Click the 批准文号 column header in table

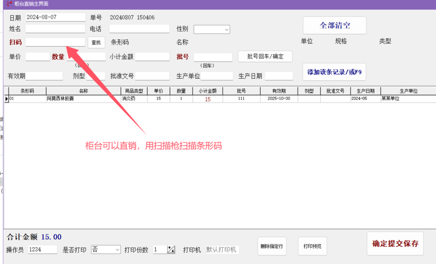(335, 91)
